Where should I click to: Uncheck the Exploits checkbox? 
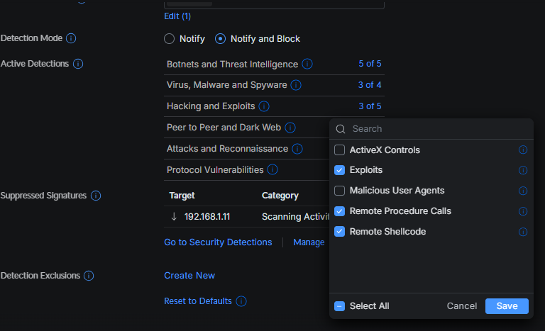pyautogui.click(x=340, y=170)
